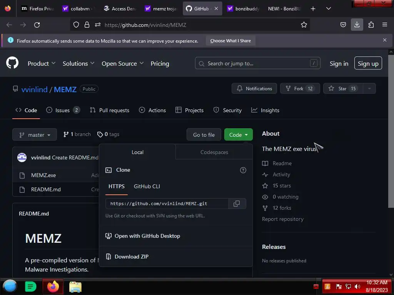Viewport: 394px width, 295px height.
Task: Collapse the green Code dropdown
Action: (x=239, y=135)
